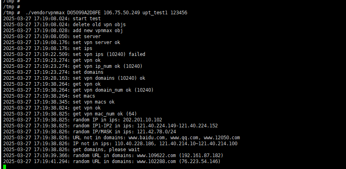Click the ./vendorvpnmax command text
The width and height of the screenshot is (346, 169).
45,13
